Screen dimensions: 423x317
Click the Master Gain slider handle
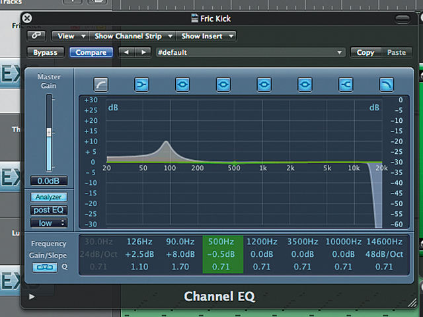tap(49, 132)
